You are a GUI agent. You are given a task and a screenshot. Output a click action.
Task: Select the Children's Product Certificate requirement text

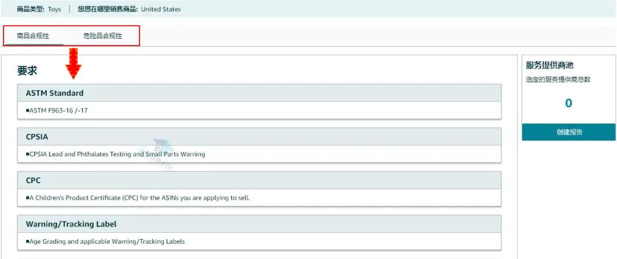coord(138,198)
